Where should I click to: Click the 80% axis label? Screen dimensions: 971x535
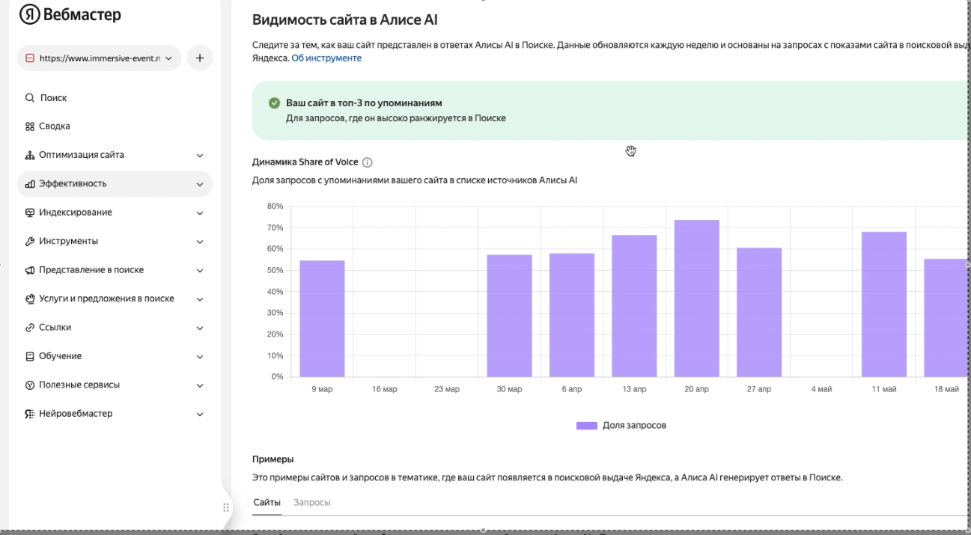275,206
